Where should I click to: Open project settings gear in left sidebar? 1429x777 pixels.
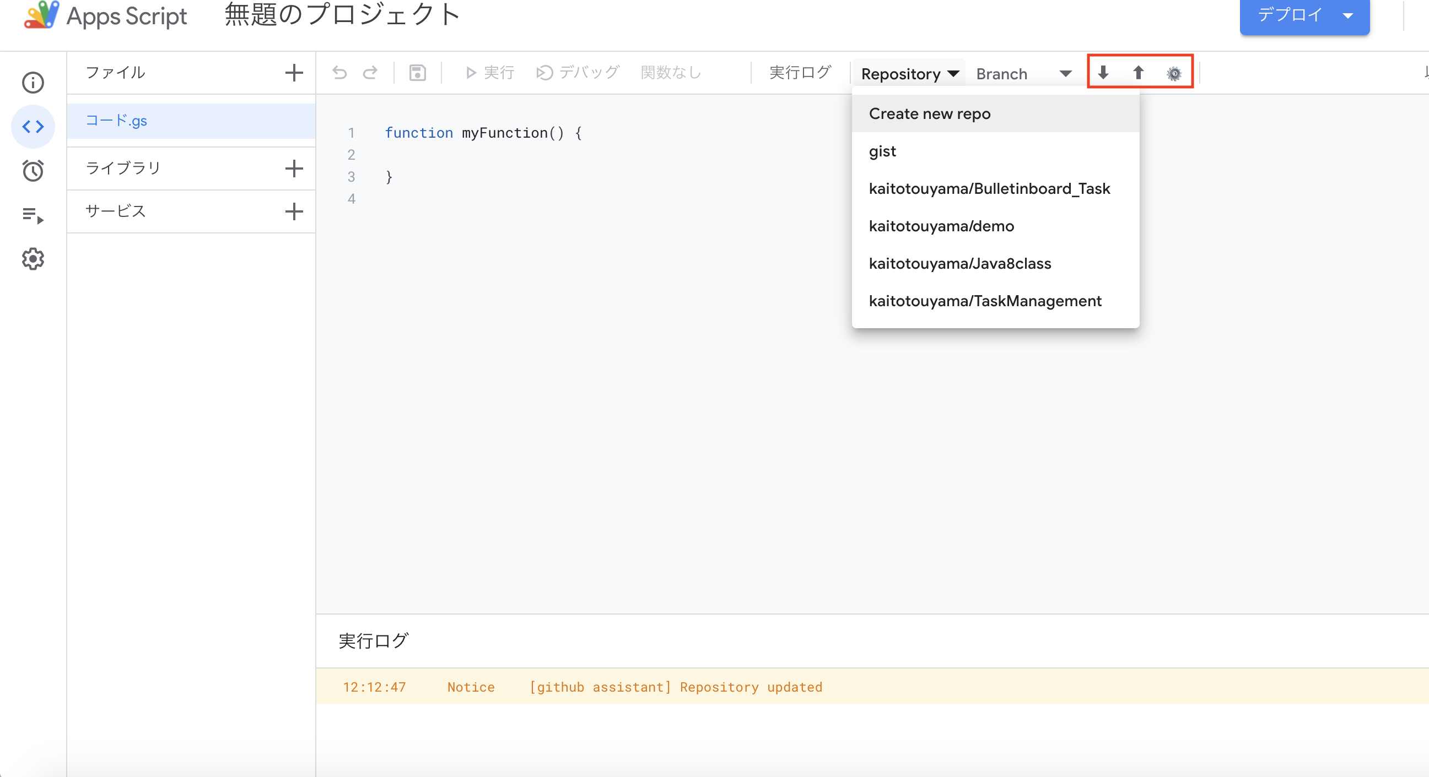[x=33, y=259]
